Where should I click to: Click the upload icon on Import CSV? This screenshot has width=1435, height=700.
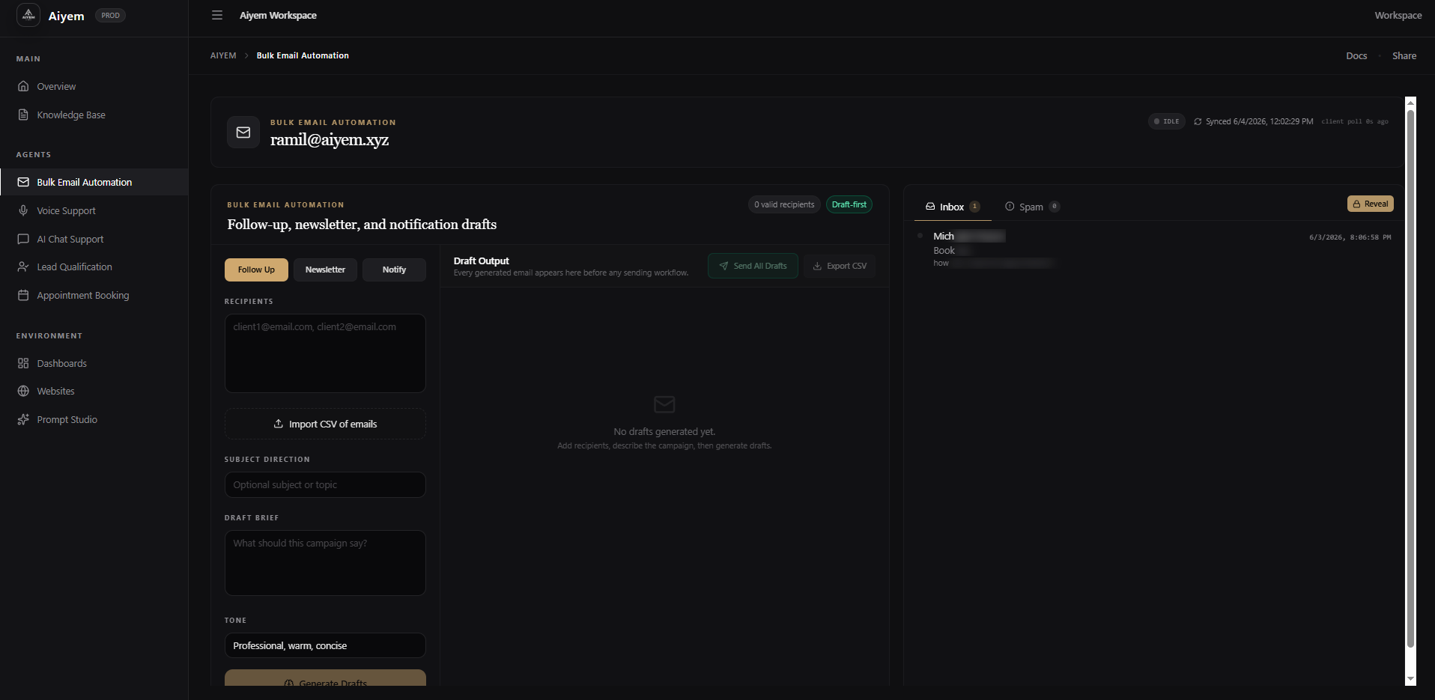(279, 424)
